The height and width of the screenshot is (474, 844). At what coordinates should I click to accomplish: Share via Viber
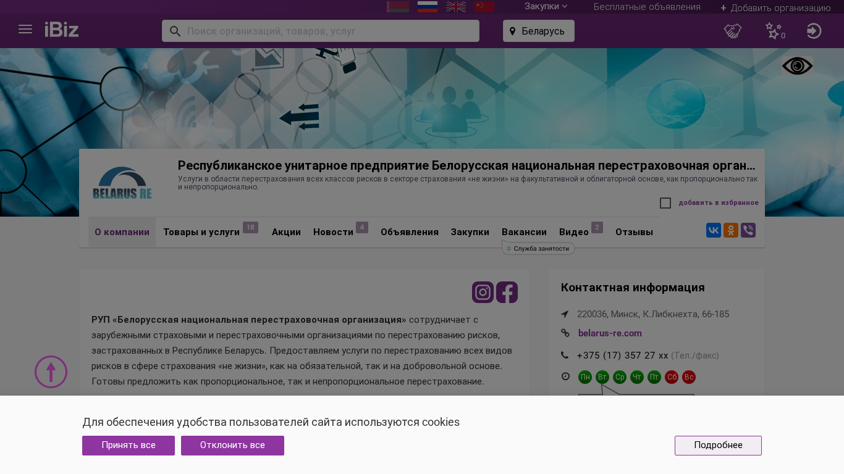(x=748, y=230)
